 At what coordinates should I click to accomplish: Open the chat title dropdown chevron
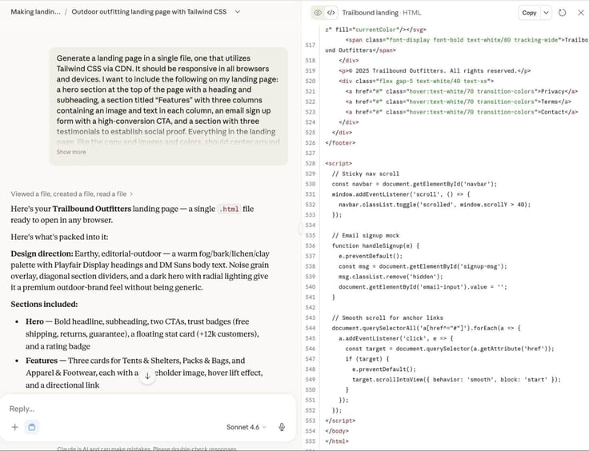(238, 12)
